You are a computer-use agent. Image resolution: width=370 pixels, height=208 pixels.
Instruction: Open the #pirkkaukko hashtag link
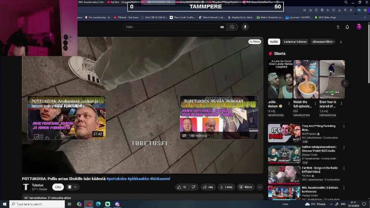pyautogui.click(x=138, y=179)
